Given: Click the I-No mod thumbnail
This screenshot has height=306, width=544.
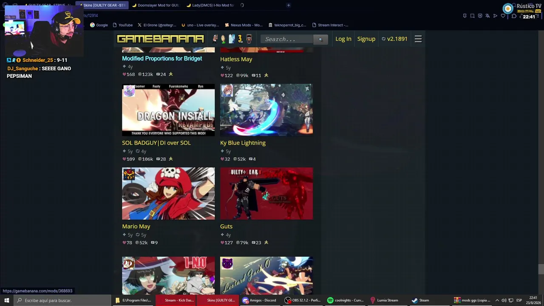Looking at the screenshot, I should point(168,276).
